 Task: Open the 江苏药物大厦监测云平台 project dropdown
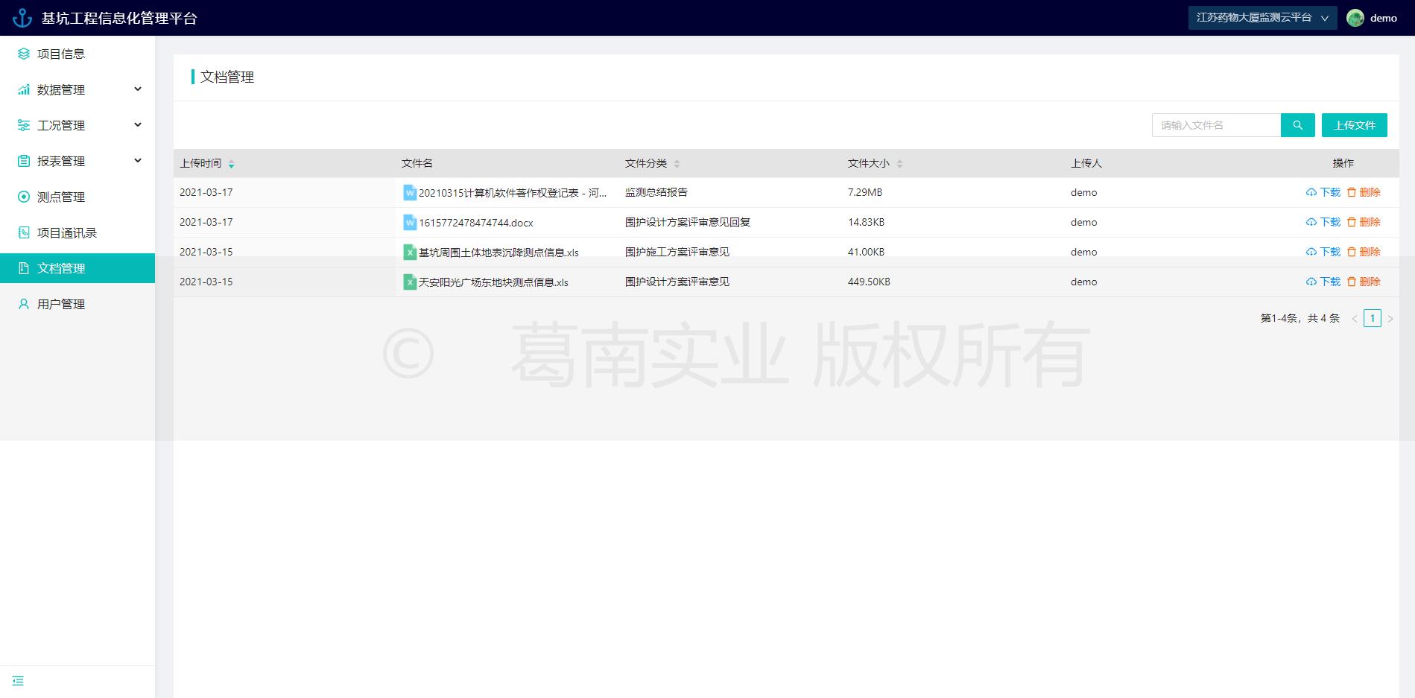point(1262,18)
